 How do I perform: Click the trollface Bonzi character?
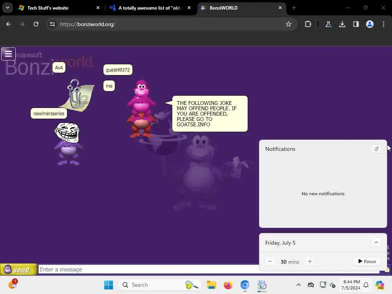(67, 144)
